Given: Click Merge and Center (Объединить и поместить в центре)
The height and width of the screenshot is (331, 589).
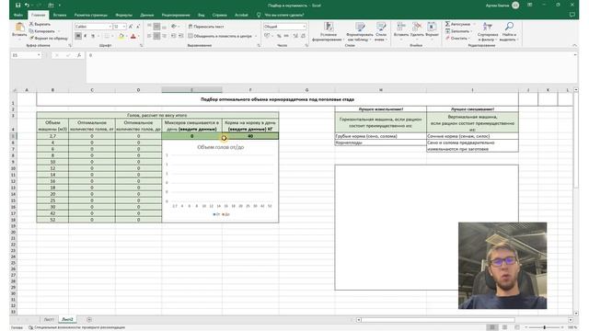Looking at the screenshot, I should coord(220,36).
